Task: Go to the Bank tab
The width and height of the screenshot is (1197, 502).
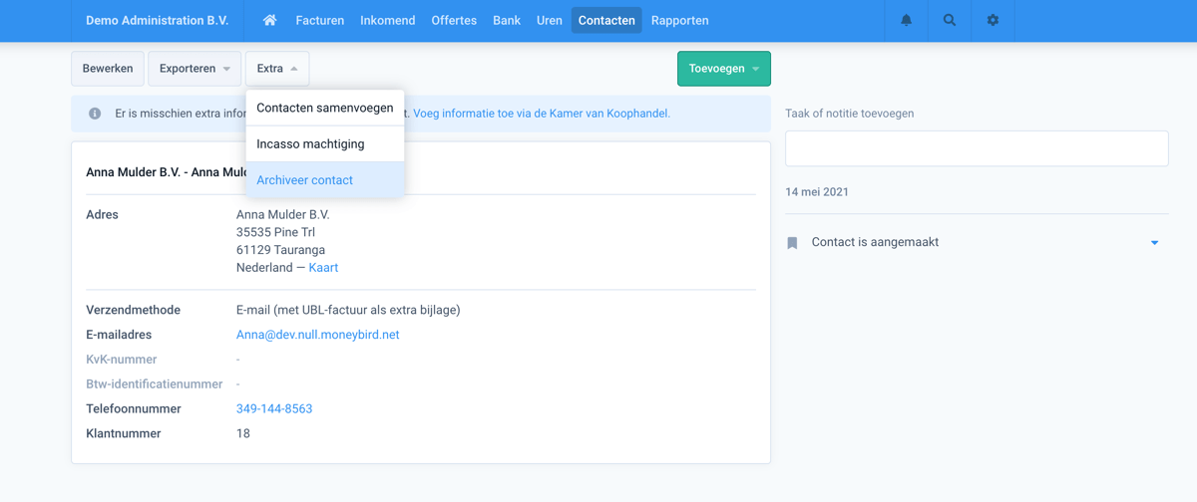Action: click(x=507, y=20)
